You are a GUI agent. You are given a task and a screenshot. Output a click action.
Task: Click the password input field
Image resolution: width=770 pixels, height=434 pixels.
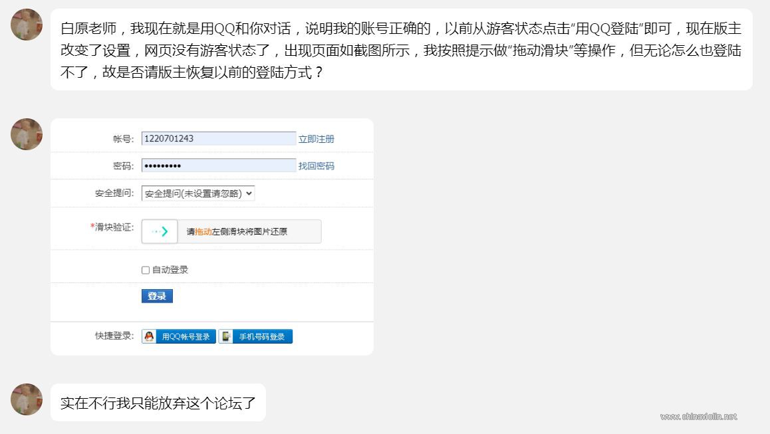point(219,165)
